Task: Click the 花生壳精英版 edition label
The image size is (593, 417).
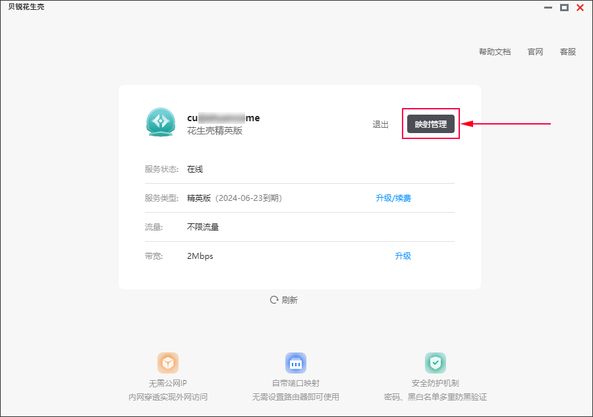Action: click(x=215, y=131)
